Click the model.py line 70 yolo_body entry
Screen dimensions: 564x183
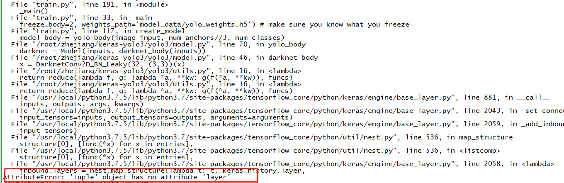coord(158,44)
